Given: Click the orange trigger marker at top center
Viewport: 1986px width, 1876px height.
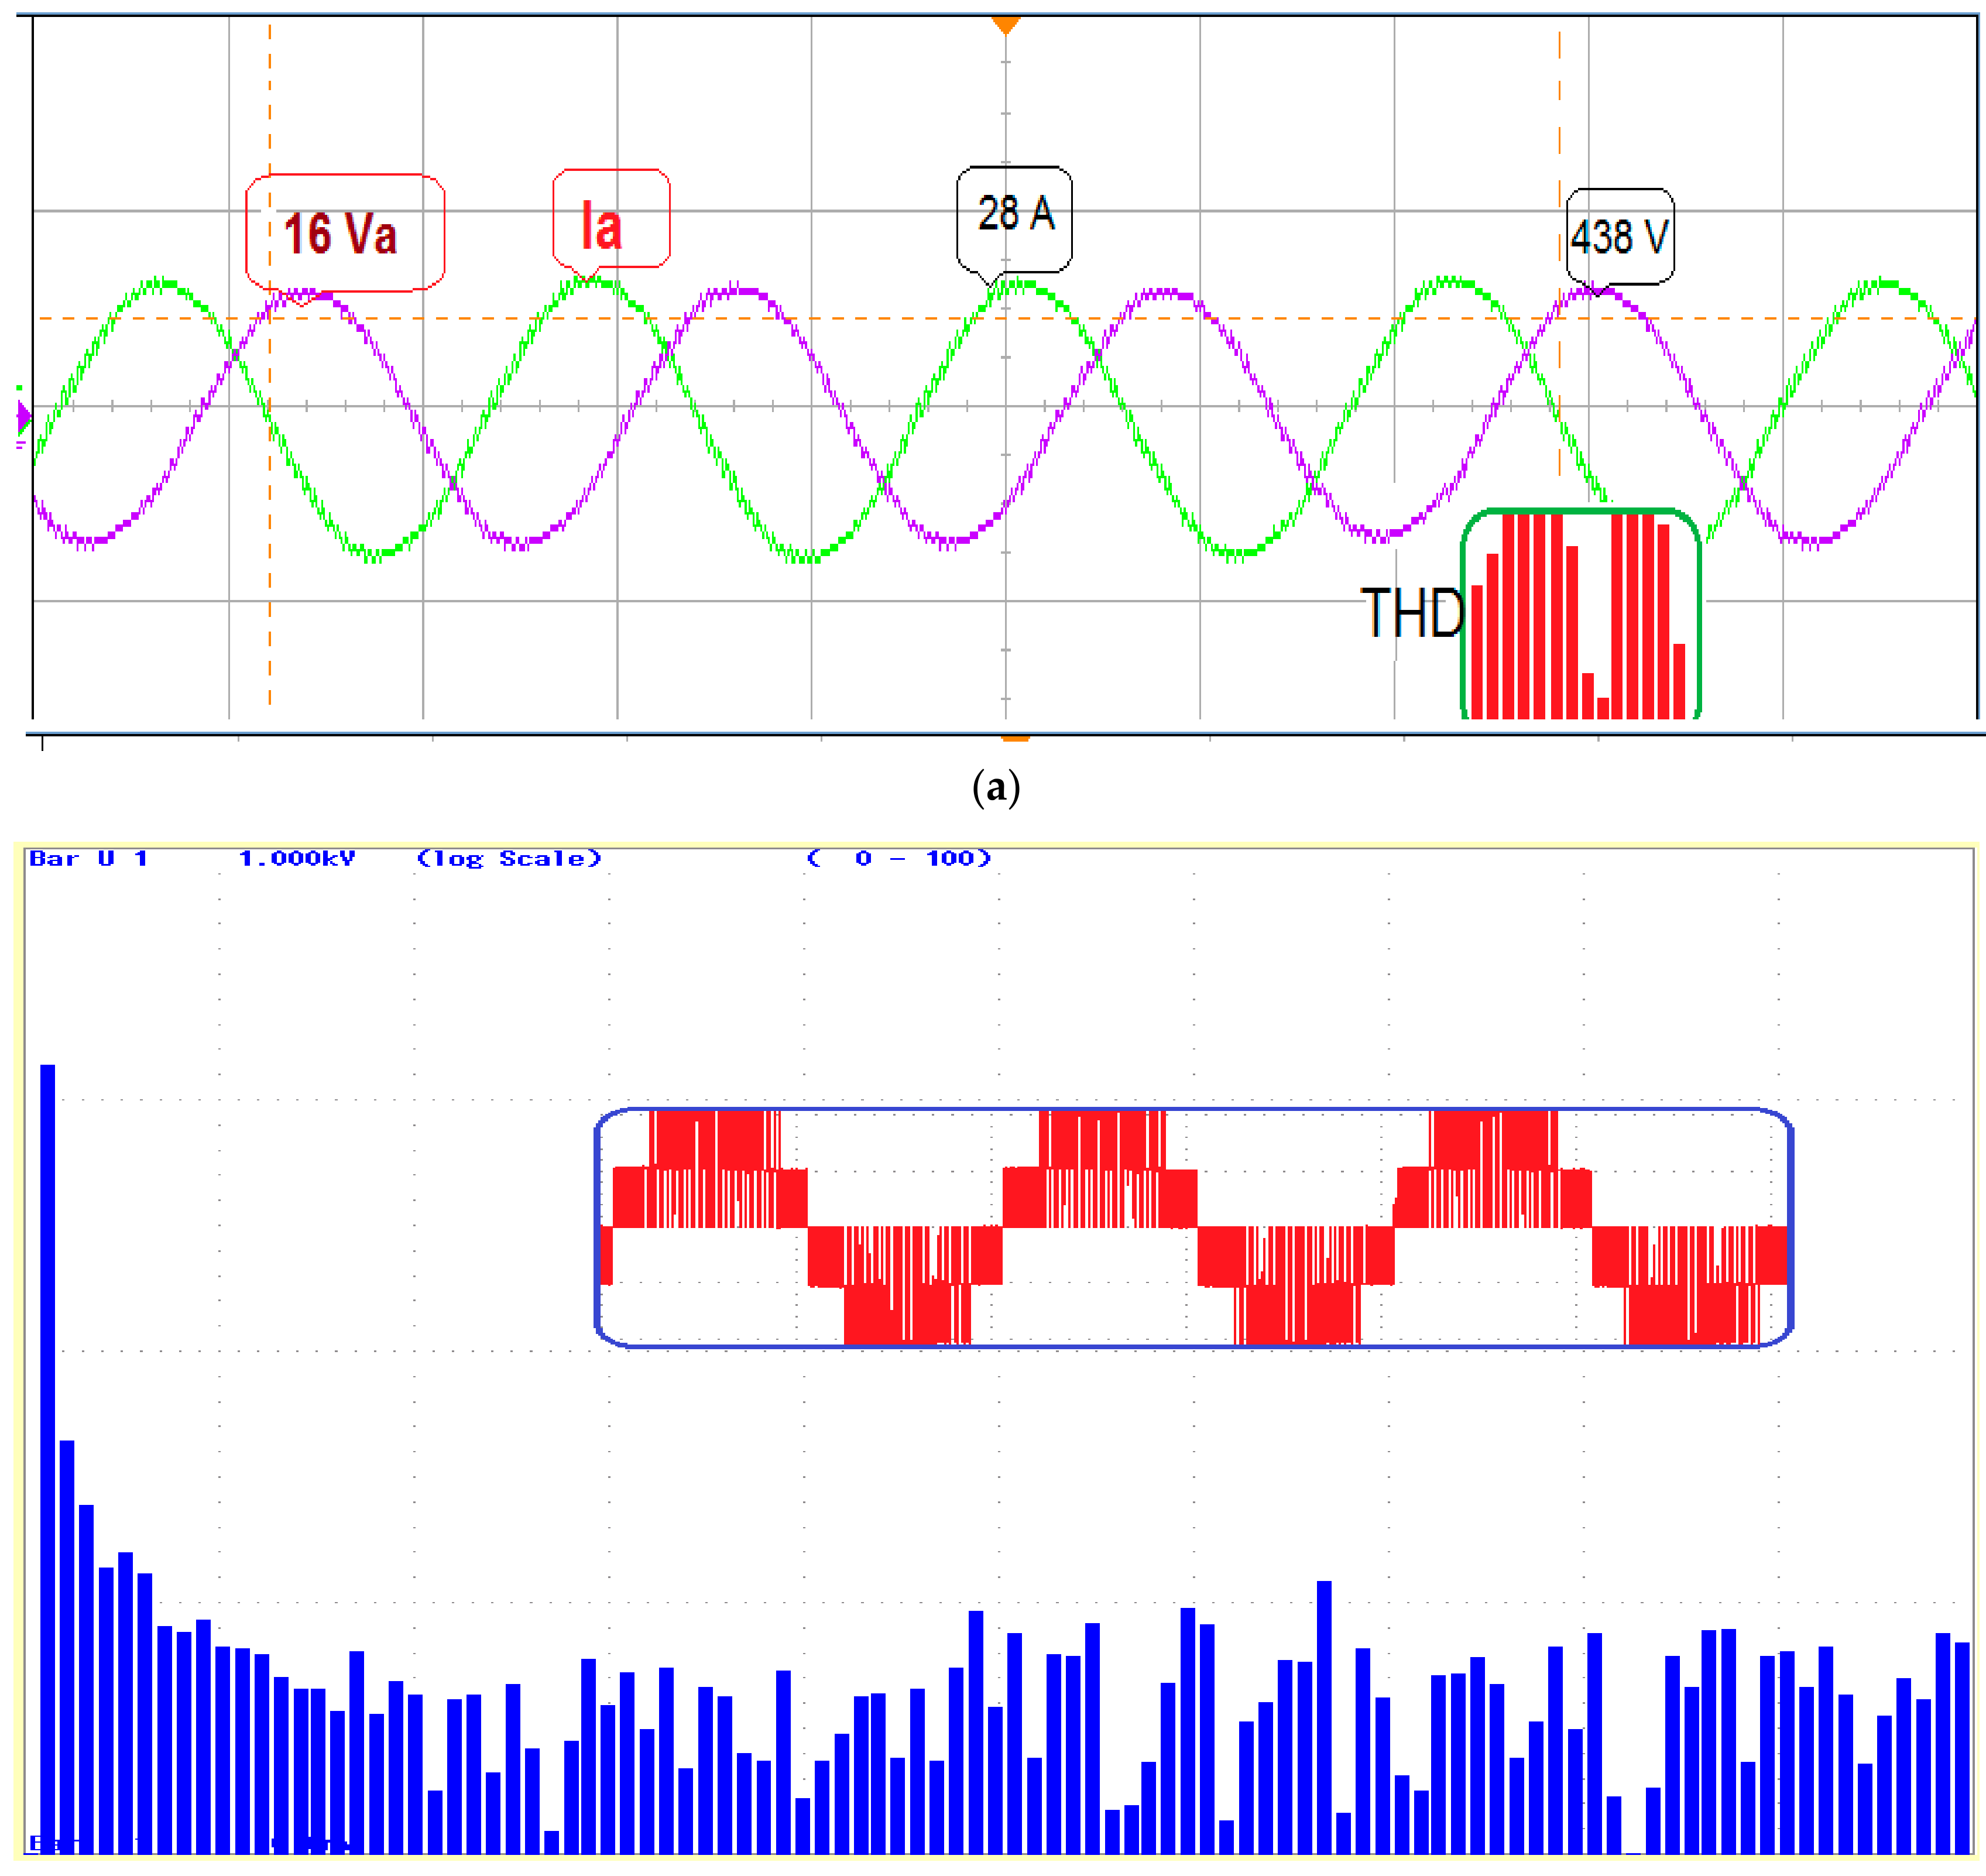Looking at the screenshot, I should (x=1005, y=24).
